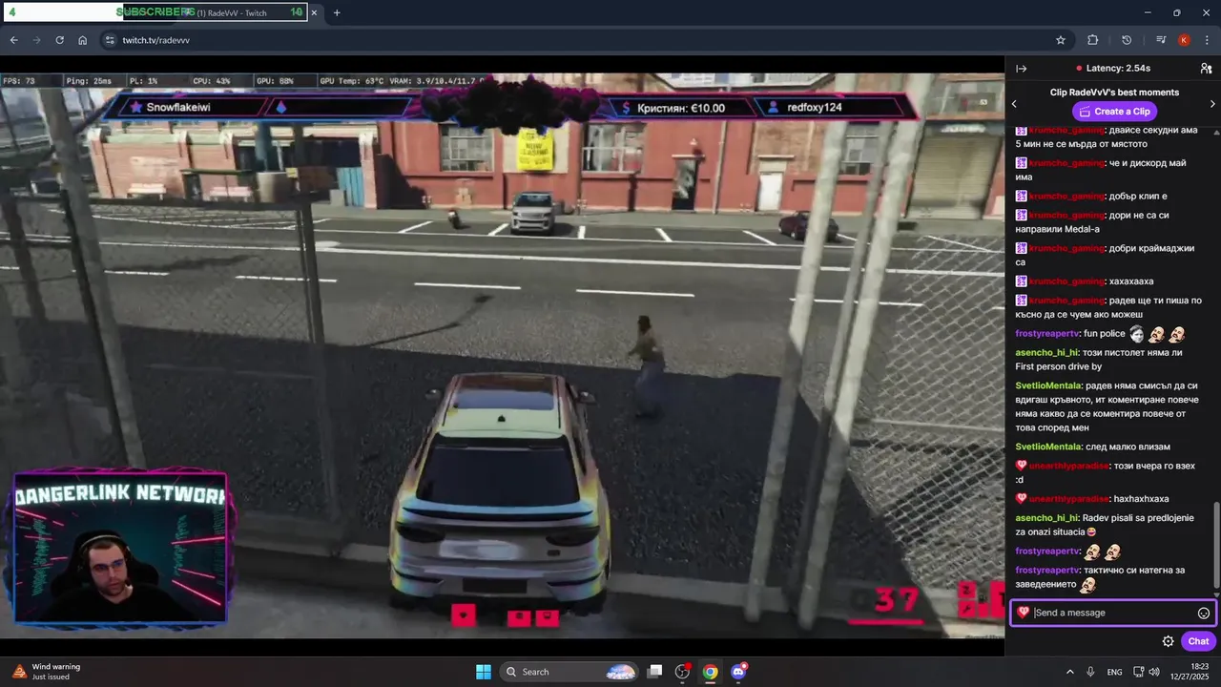The width and height of the screenshot is (1221, 687).
Task: Click the badge beside 'добър клип е' message
Action: click(1021, 197)
